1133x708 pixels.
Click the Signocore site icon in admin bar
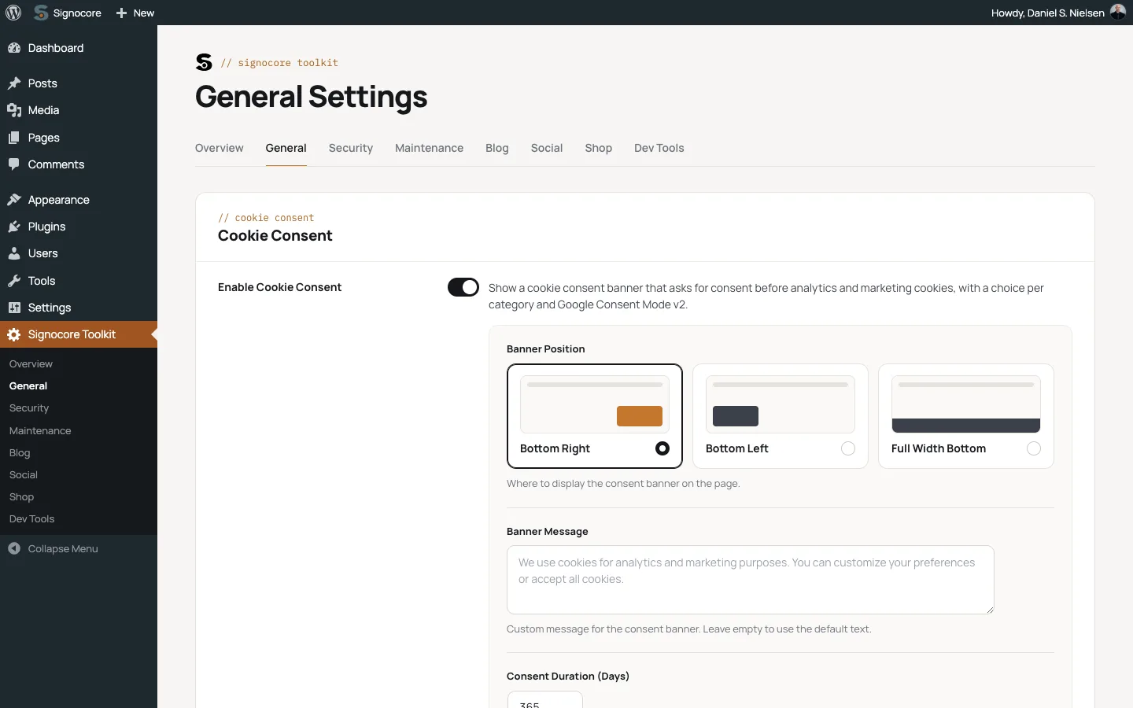click(x=41, y=13)
